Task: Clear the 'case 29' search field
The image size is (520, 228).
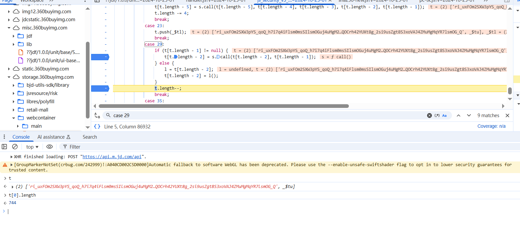Action: pos(429,115)
